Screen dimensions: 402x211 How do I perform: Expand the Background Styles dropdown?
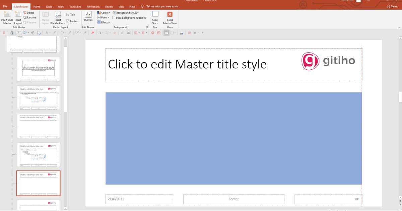tap(126, 12)
